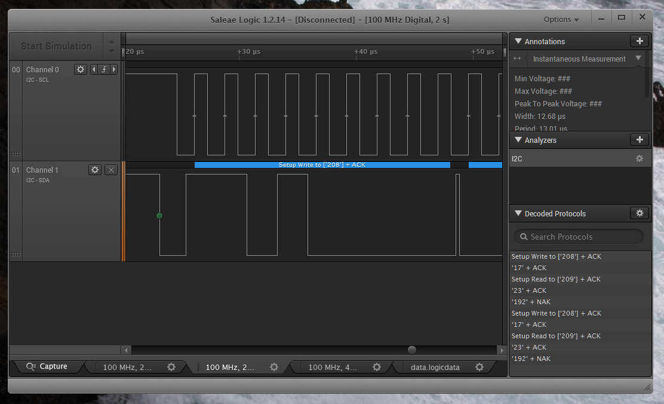Click the +50 µs timeline marker
The width and height of the screenshot is (664, 404).
pos(482,51)
